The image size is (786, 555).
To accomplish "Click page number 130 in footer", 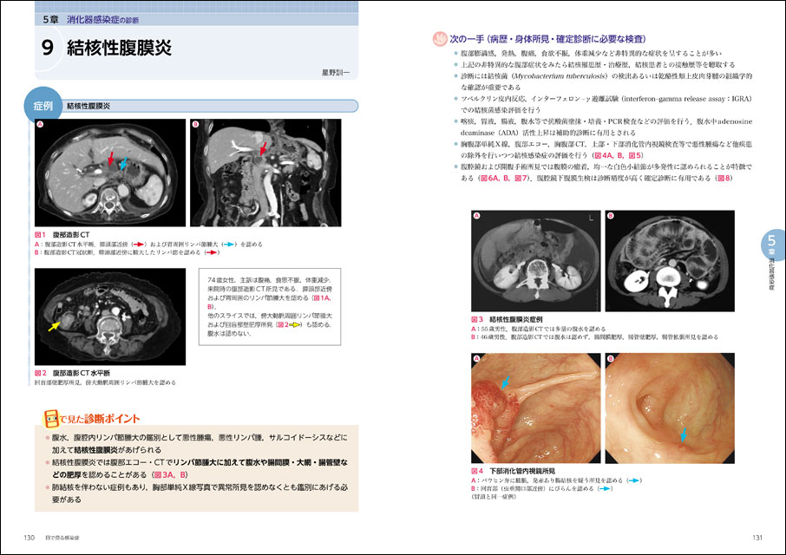I will click(29, 539).
